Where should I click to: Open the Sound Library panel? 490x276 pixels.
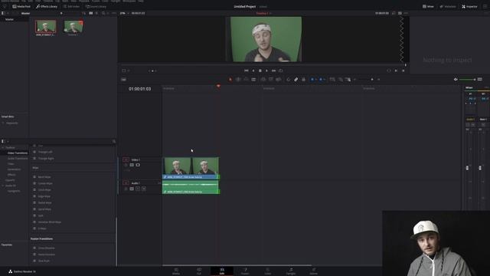coord(96,6)
